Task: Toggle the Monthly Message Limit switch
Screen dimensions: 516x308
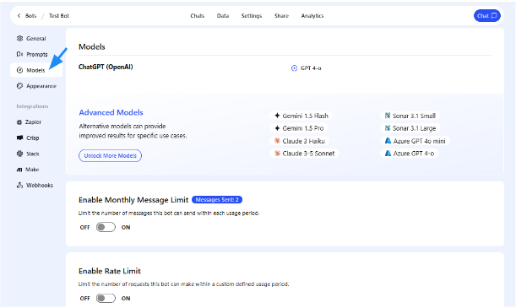Action: (x=106, y=227)
